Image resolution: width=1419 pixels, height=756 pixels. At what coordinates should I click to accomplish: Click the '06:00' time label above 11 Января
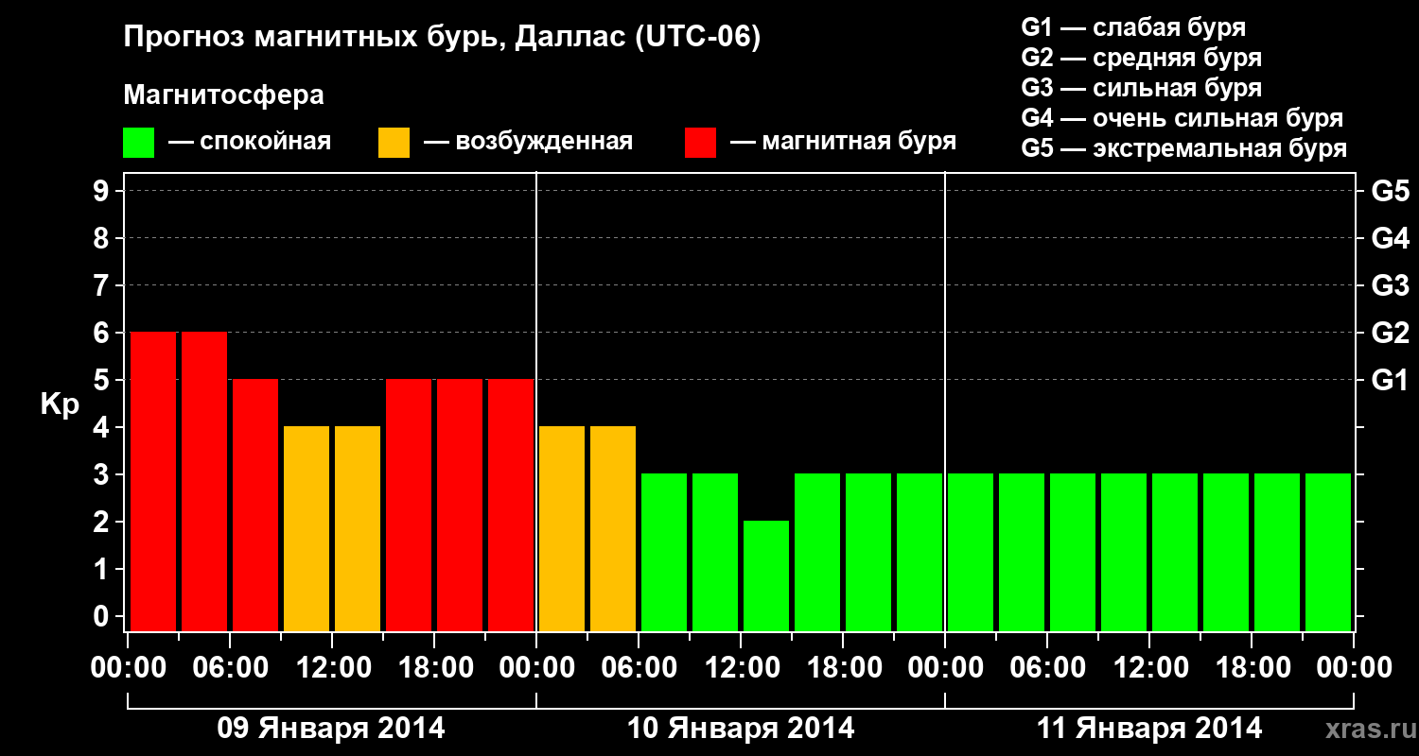(1047, 668)
